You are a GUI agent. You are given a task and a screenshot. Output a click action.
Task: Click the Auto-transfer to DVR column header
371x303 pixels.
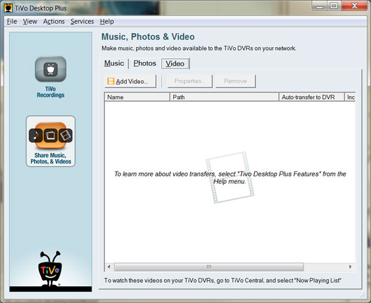[x=311, y=97]
